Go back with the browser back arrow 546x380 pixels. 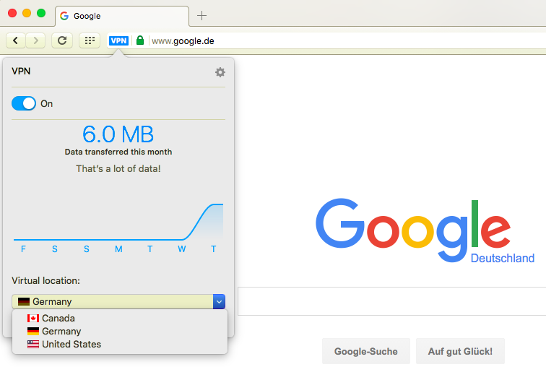(16, 40)
